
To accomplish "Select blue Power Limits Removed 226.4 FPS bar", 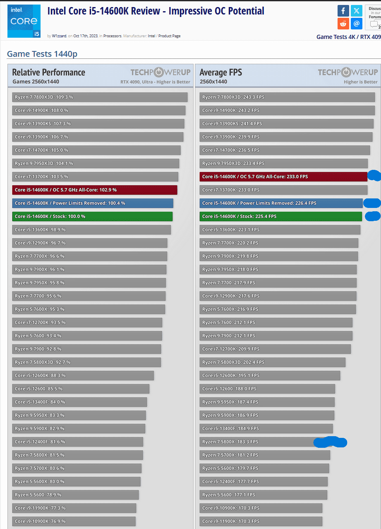I will (x=281, y=203).
